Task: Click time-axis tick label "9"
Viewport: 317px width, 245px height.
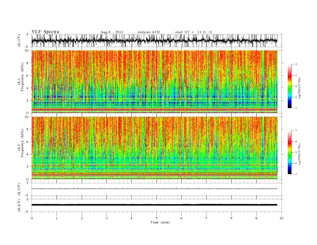Action: (256, 218)
